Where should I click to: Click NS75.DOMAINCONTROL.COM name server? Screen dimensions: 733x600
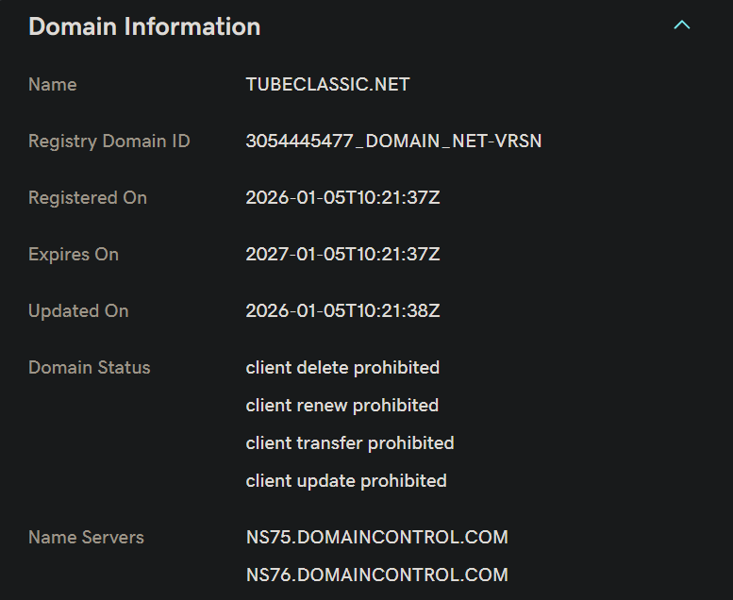coord(376,538)
